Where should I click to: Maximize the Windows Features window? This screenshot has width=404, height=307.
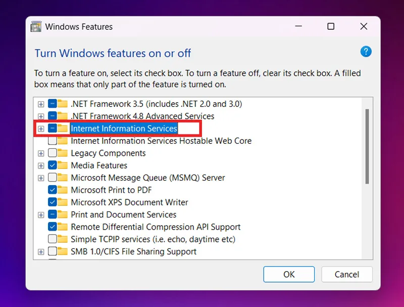(x=331, y=26)
